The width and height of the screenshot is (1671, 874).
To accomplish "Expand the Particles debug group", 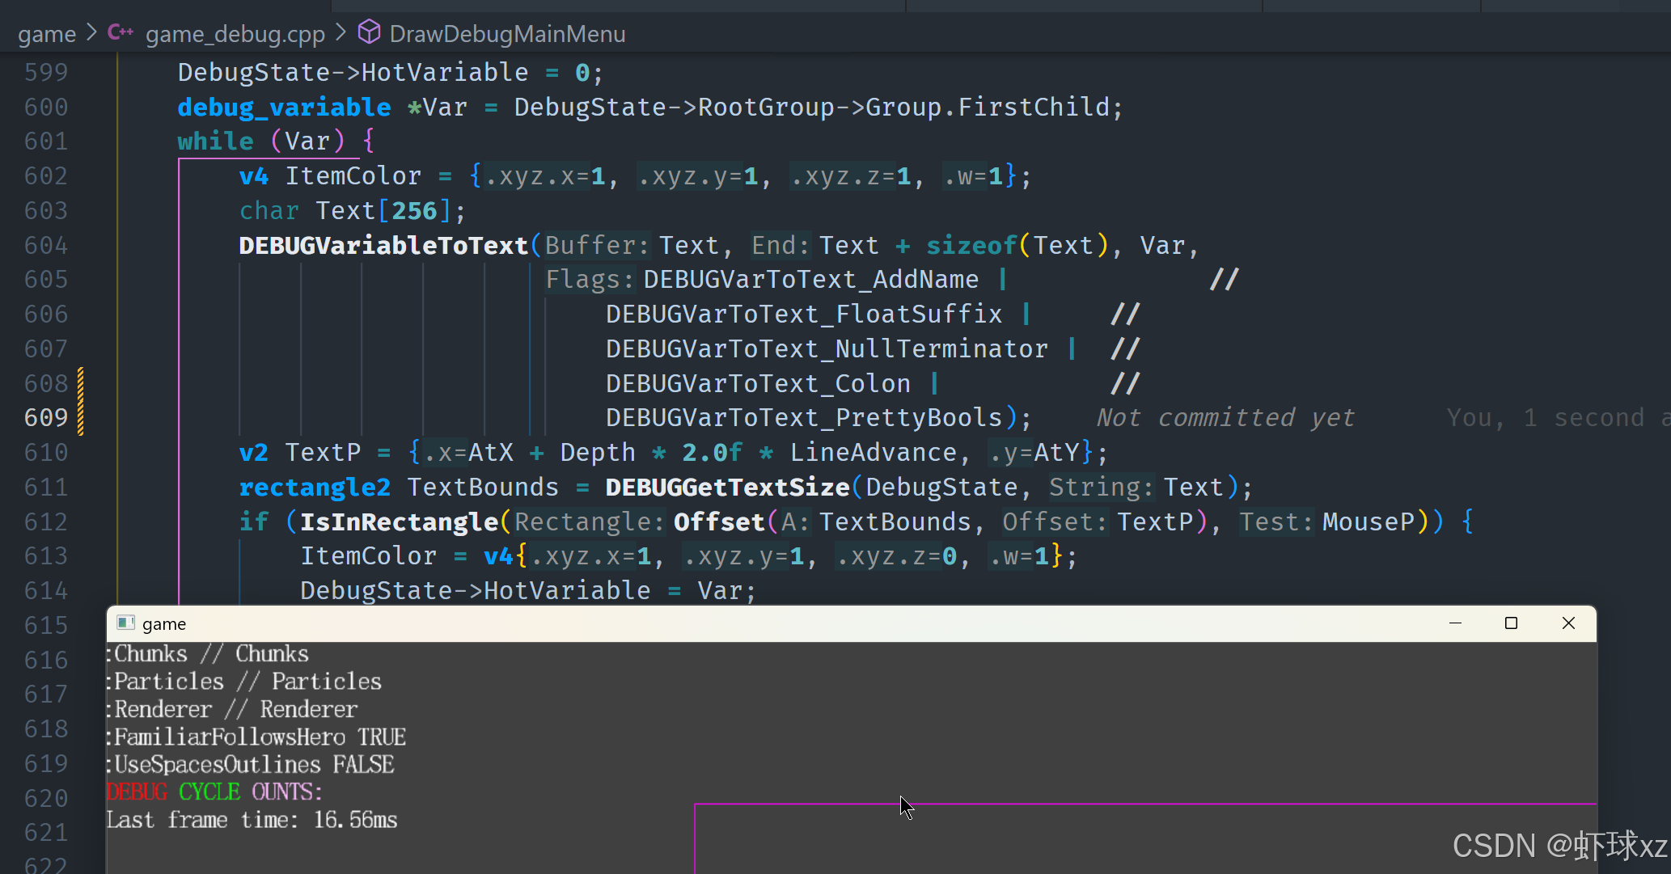I will [168, 682].
